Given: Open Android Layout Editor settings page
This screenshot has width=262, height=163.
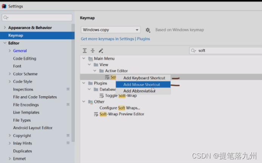Looking at the screenshot, I should (33, 128).
